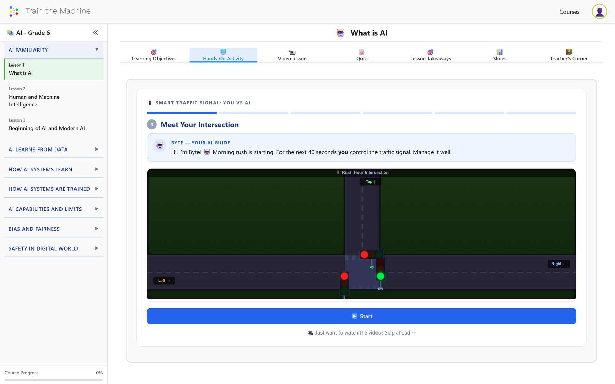Collapse the sidebar with double chevron

point(95,33)
